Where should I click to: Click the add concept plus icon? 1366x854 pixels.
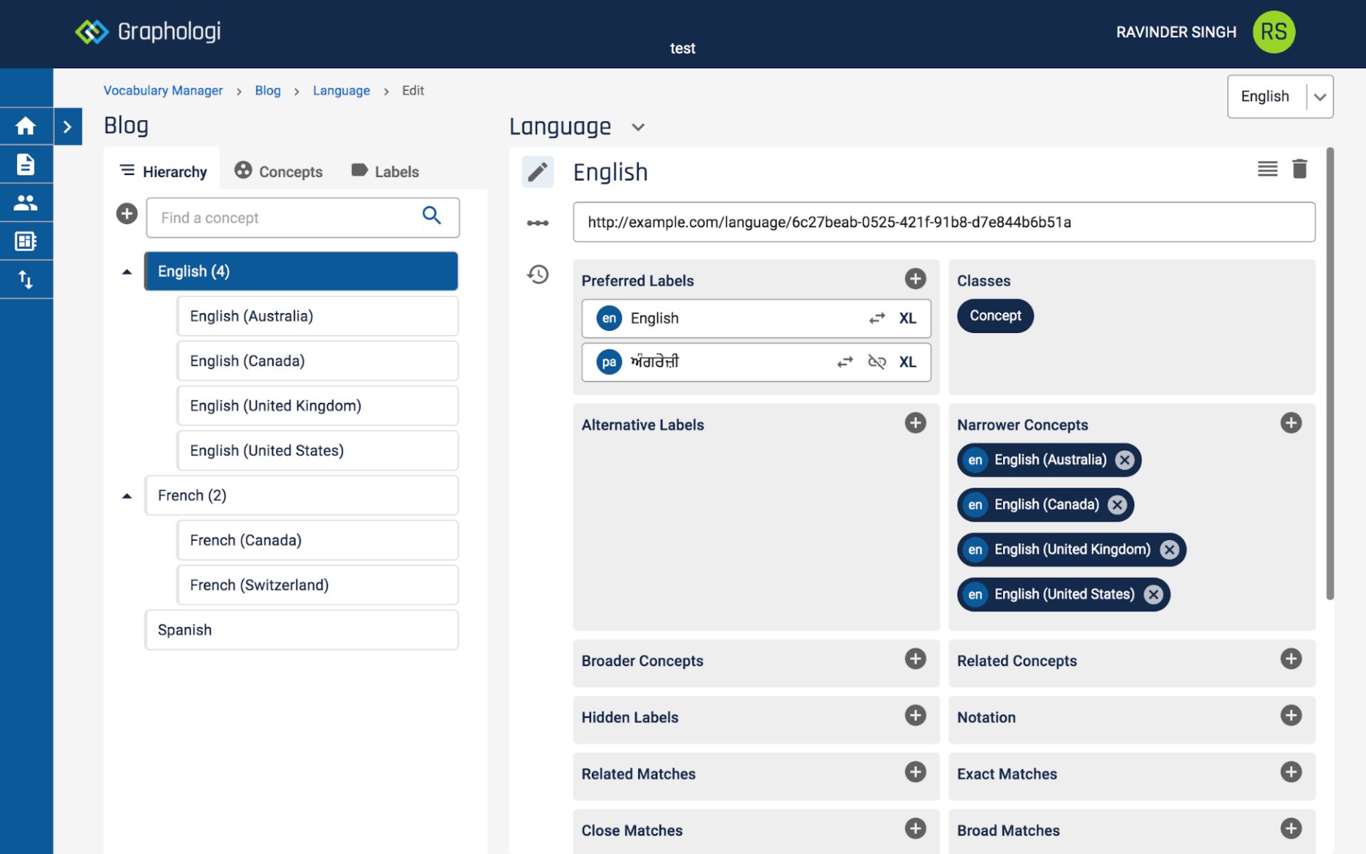[x=127, y=213]
